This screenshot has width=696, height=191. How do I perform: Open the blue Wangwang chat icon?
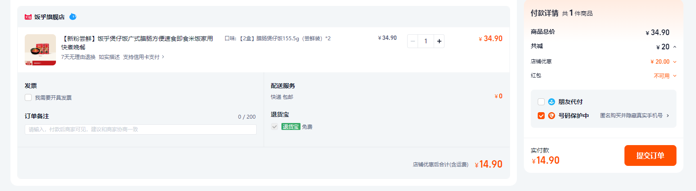[x=73, y=17]
